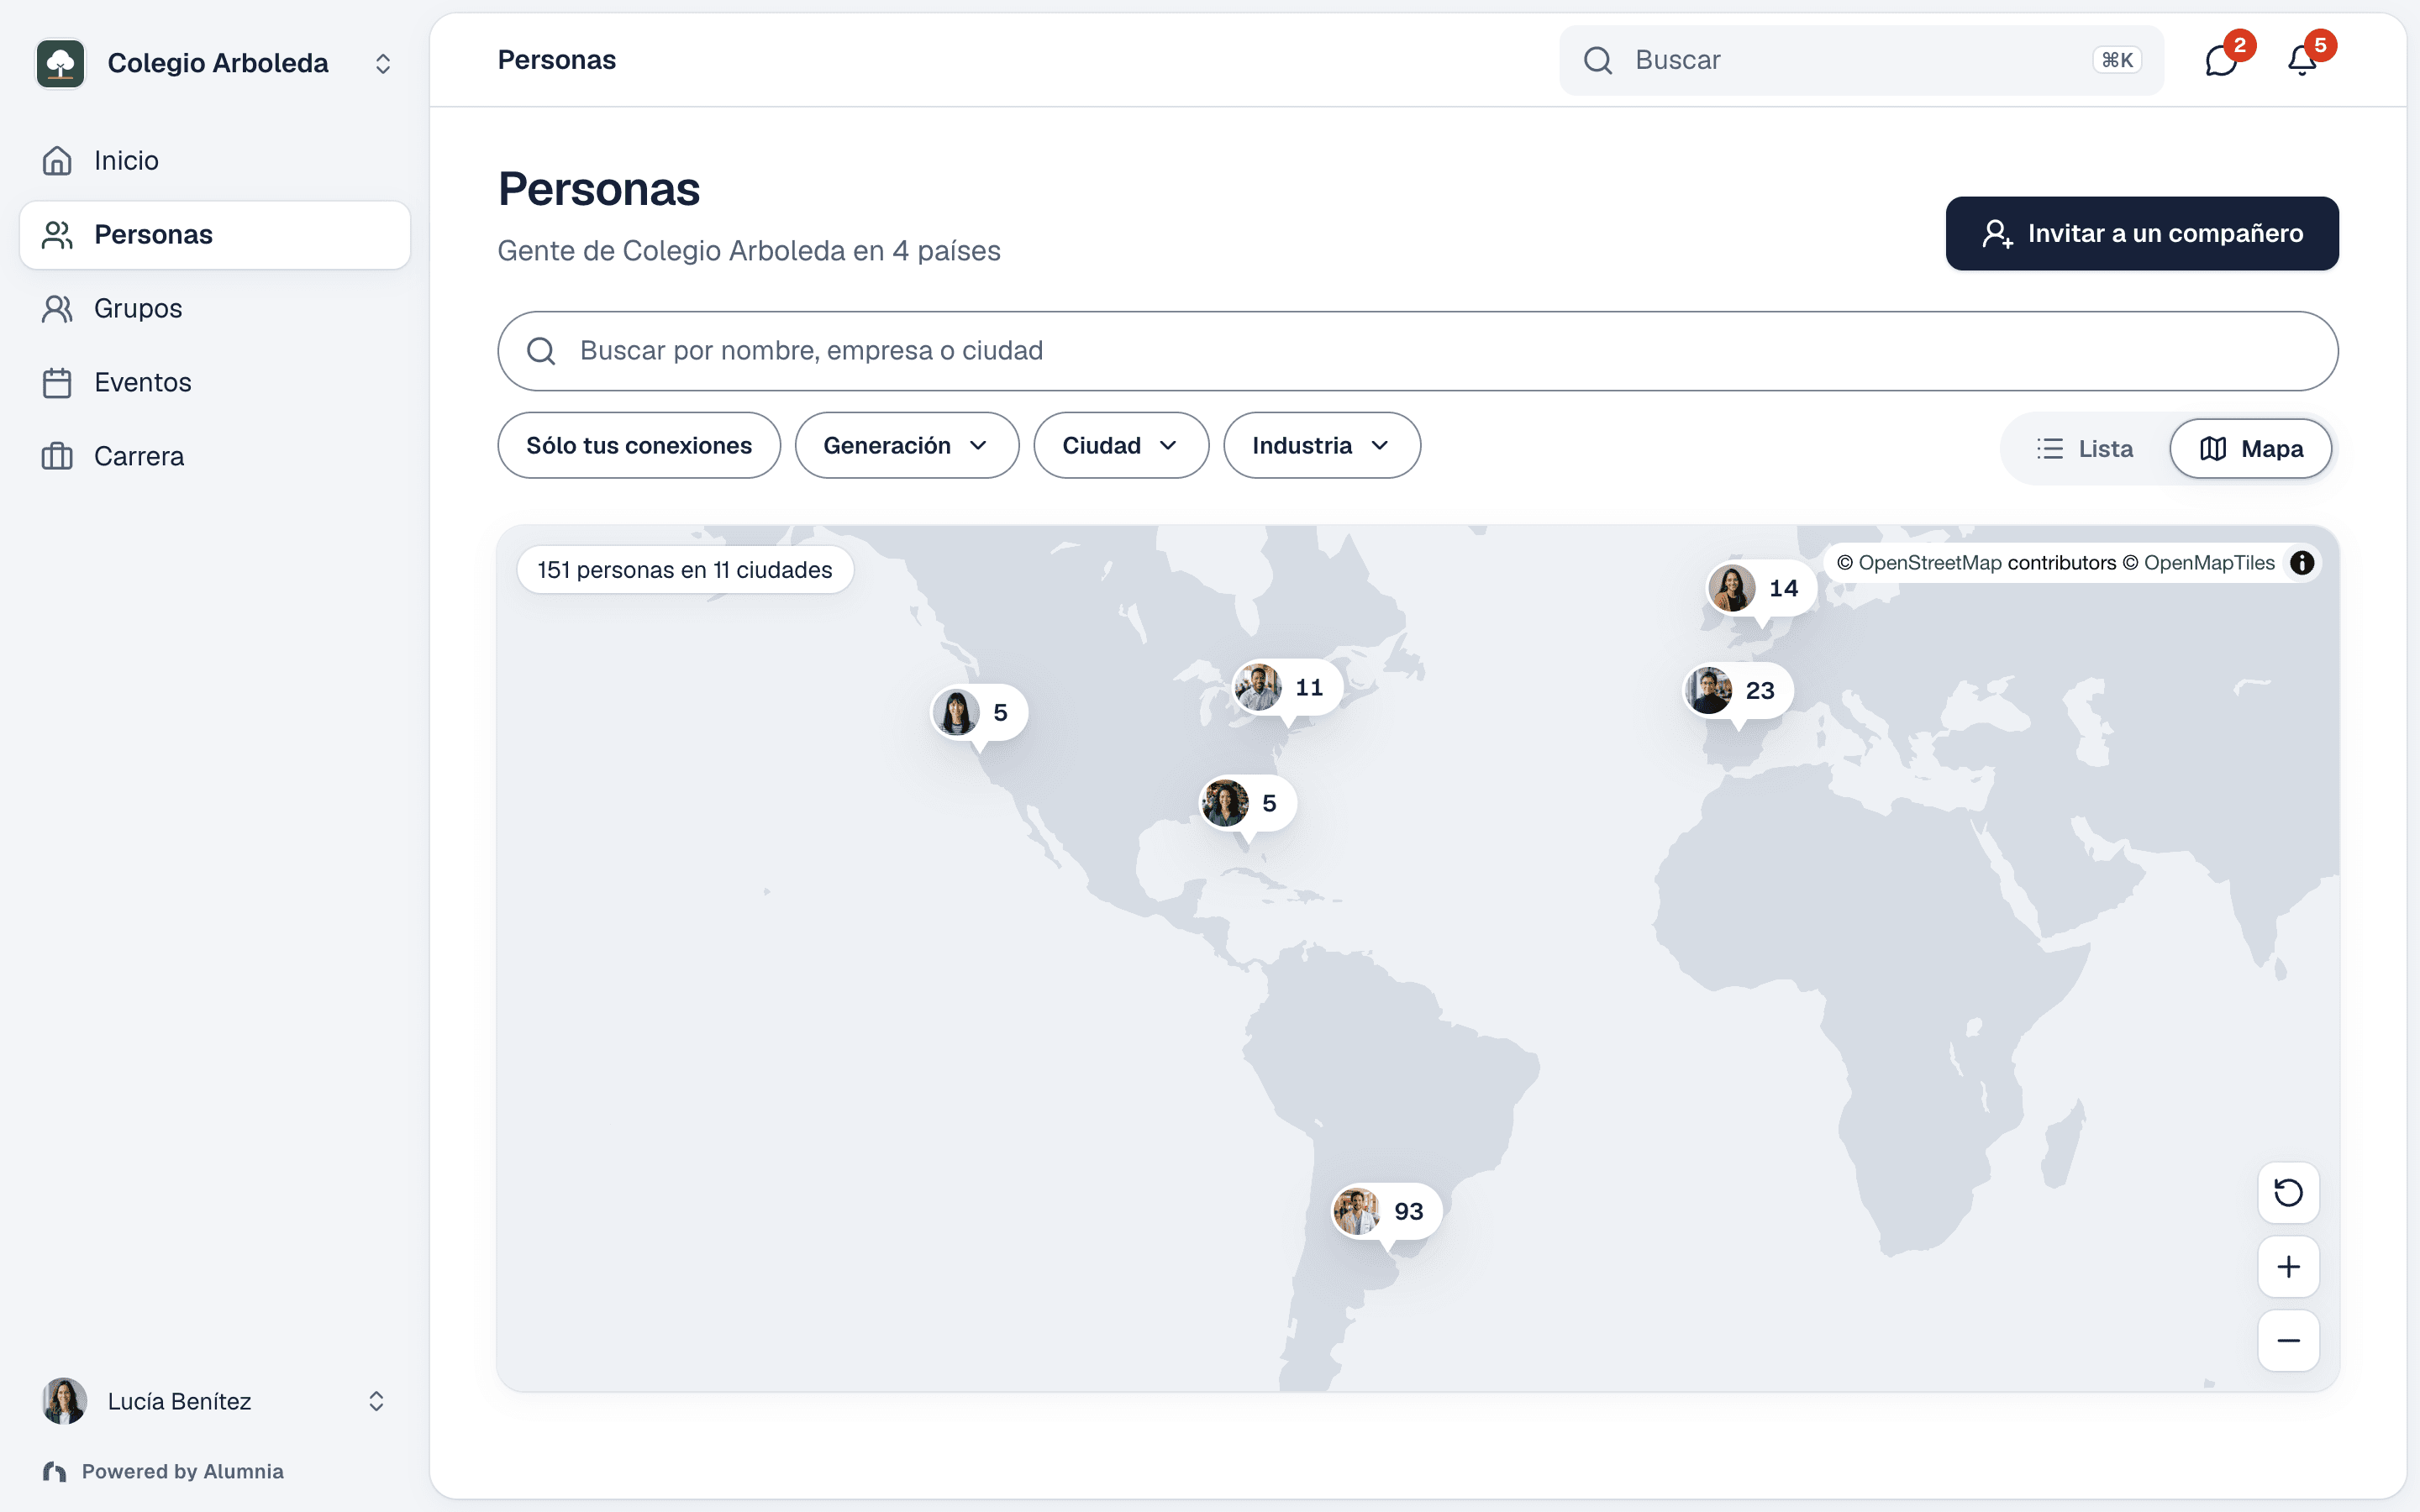Image resolution: width=2420 pixels, height=1512 pixels.
Task: Open map cluster showing 23 people
Action: pos(1738,690)
